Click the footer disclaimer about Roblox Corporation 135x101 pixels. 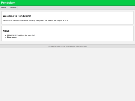tap(67, 46)
